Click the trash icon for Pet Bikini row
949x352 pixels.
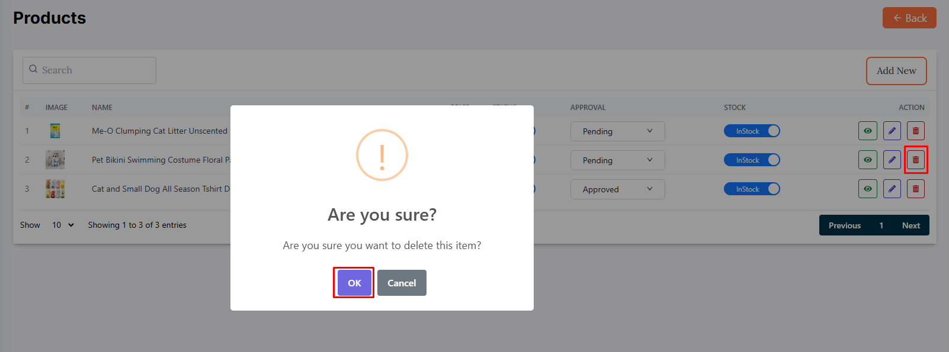pos(915,160)
